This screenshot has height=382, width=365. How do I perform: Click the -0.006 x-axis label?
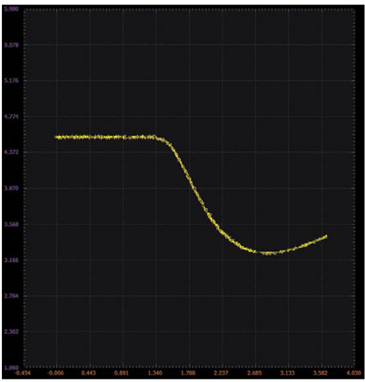point(56,373)
